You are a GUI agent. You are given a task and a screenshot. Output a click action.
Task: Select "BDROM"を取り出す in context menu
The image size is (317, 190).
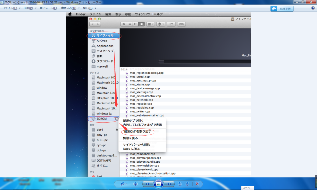[x=137, y=132]
